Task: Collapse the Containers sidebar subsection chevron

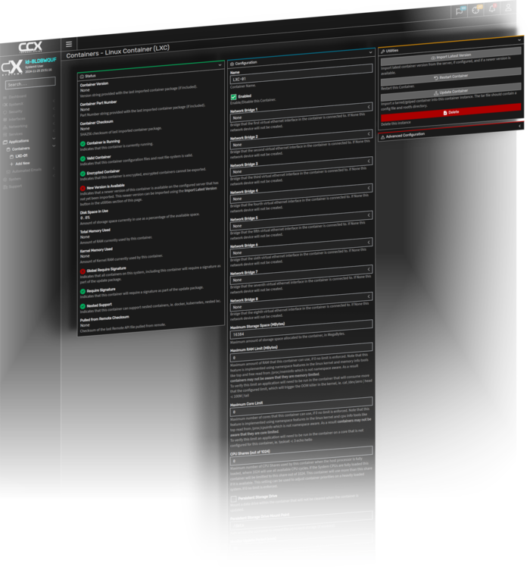Action: click(x=54, y=146)
